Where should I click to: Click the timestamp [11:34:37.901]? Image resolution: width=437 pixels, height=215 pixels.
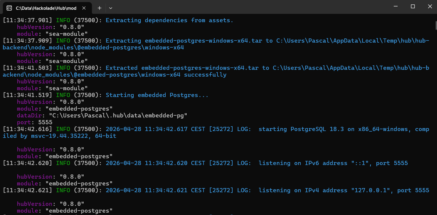coord(28,20)
